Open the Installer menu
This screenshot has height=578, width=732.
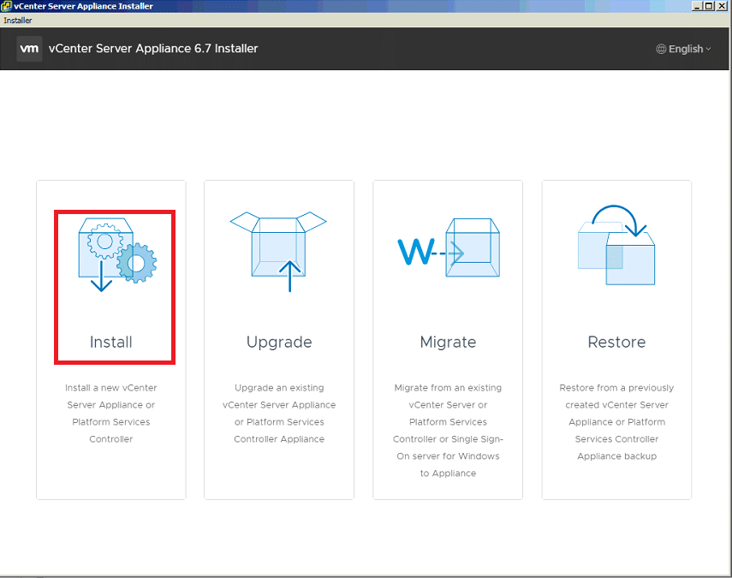pyautogui.click(x=18, y=21)
